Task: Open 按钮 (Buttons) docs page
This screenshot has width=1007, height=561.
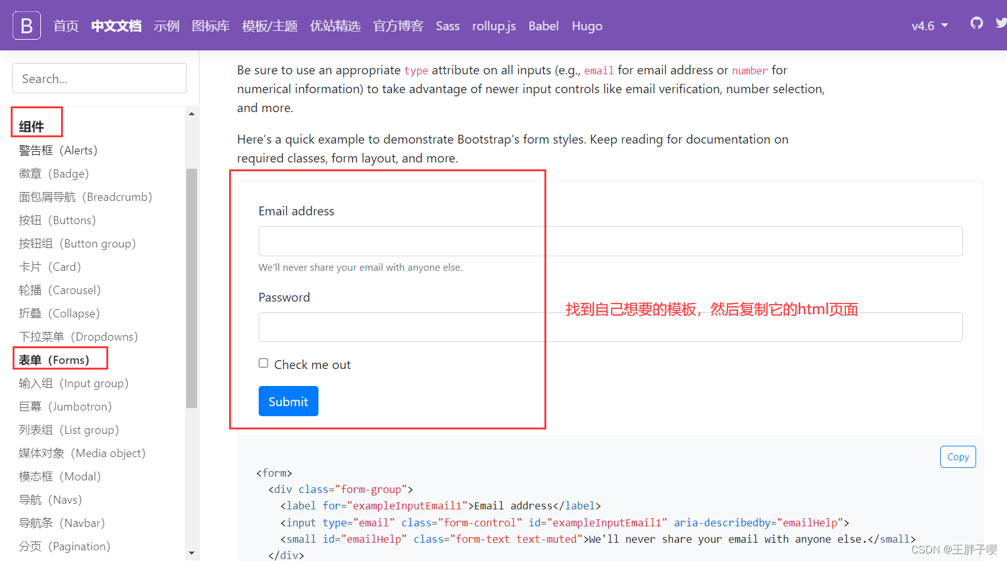Action: [x=57, y=220]
